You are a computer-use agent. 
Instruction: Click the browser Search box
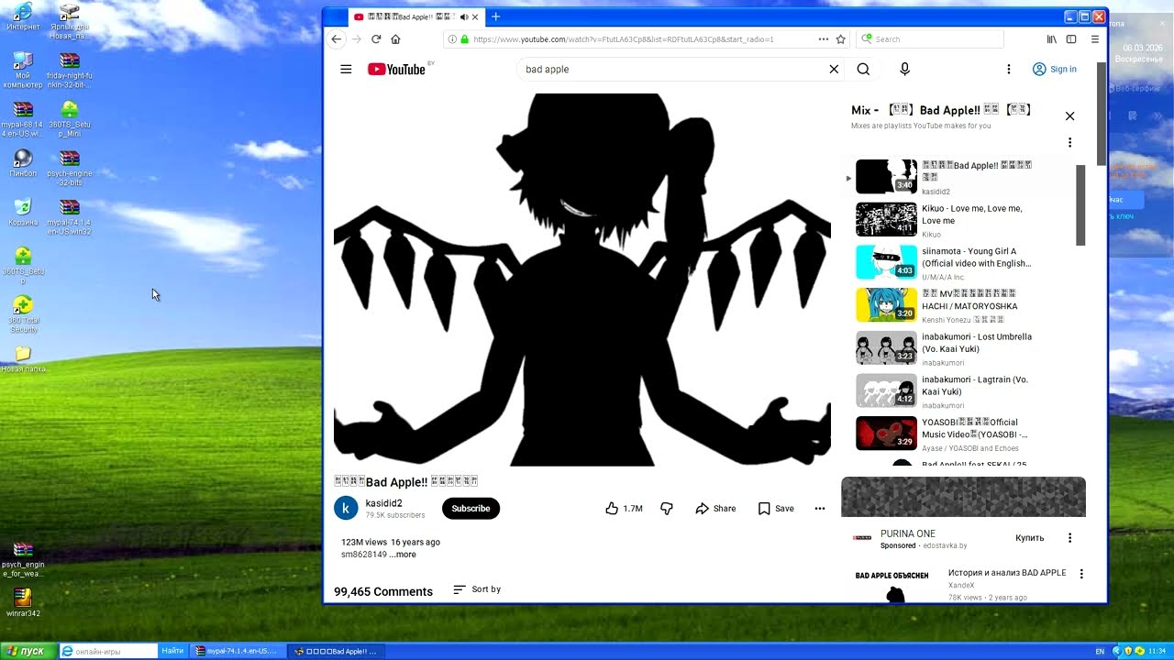[930, 39]
